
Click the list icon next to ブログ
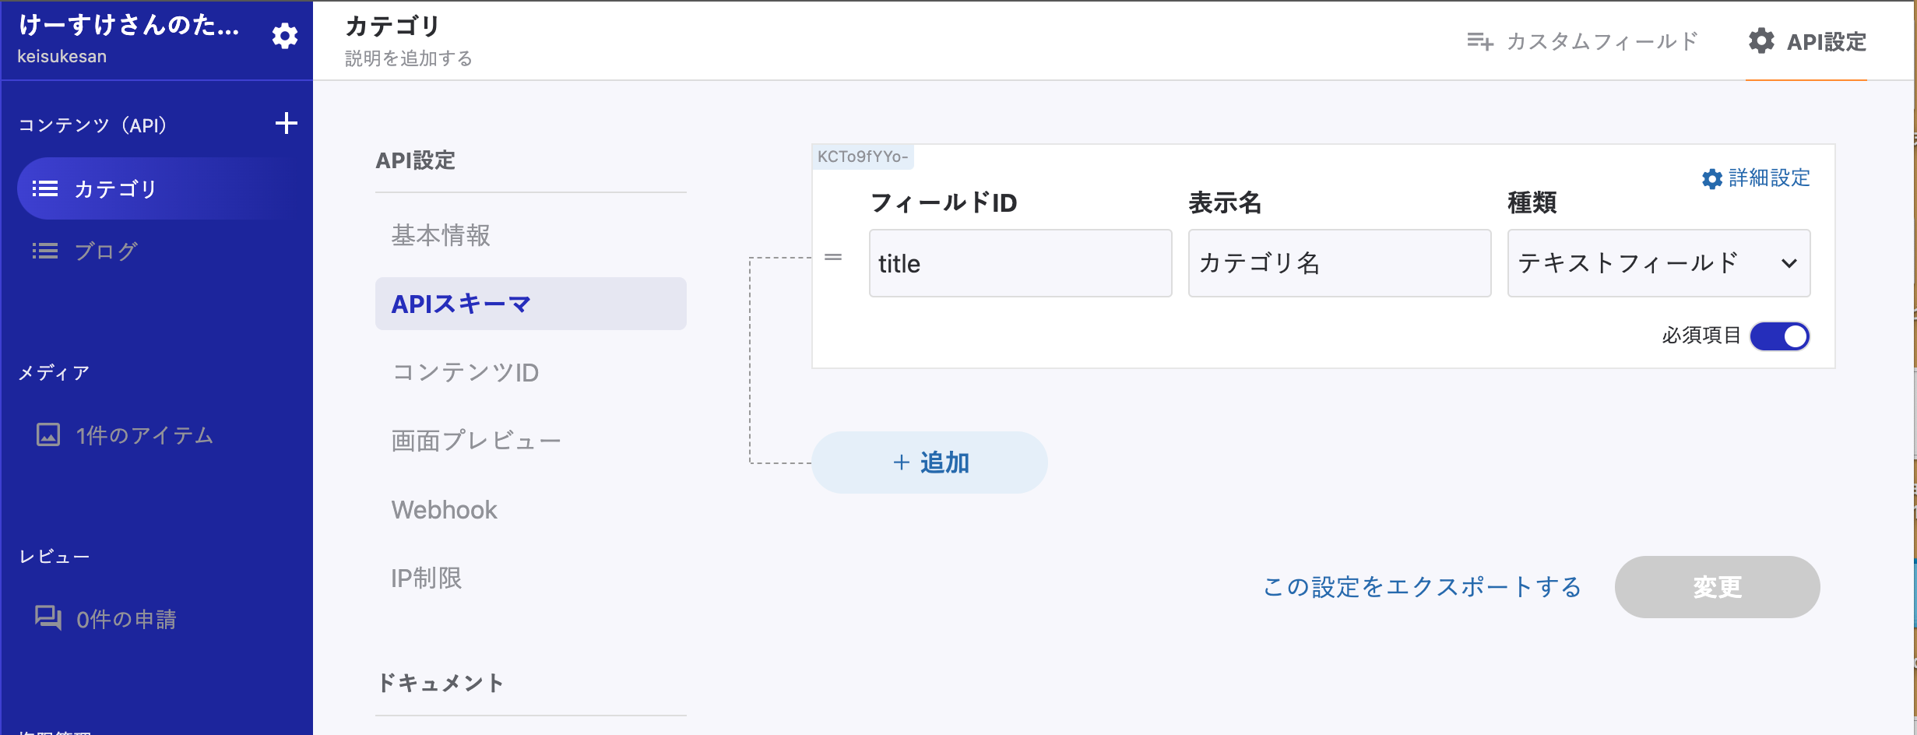(x=45, y=251)
